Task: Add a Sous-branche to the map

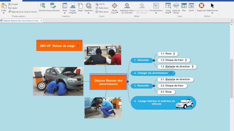Action: pyautogui.click(x=53, y=6)
